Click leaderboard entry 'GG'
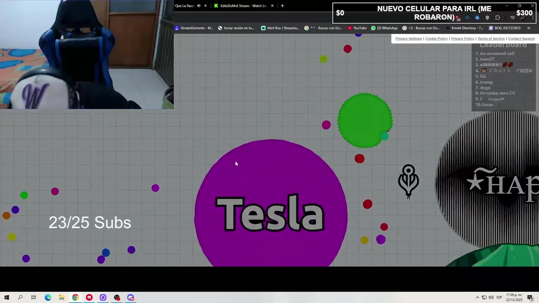 (481, 76)
